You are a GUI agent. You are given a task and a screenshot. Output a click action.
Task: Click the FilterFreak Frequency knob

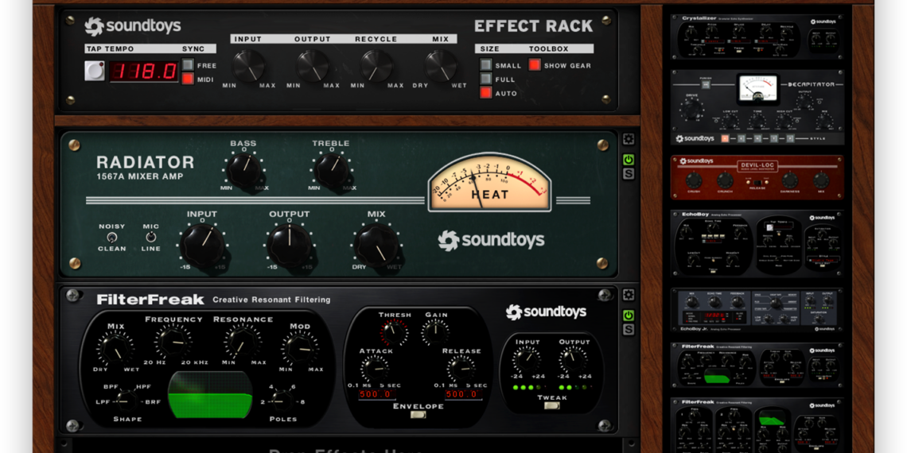(x=173, y=342)
